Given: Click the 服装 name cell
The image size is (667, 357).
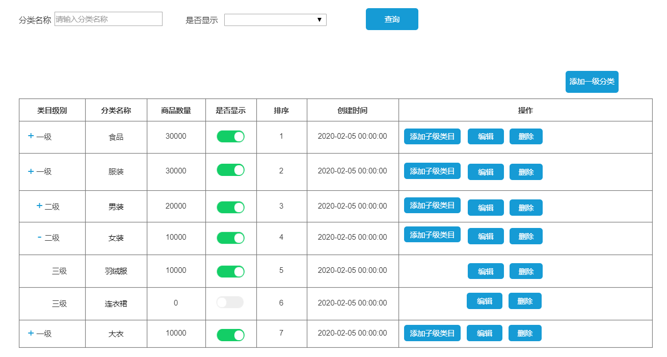Looking at the screenshot, I should tap(116, 172).
